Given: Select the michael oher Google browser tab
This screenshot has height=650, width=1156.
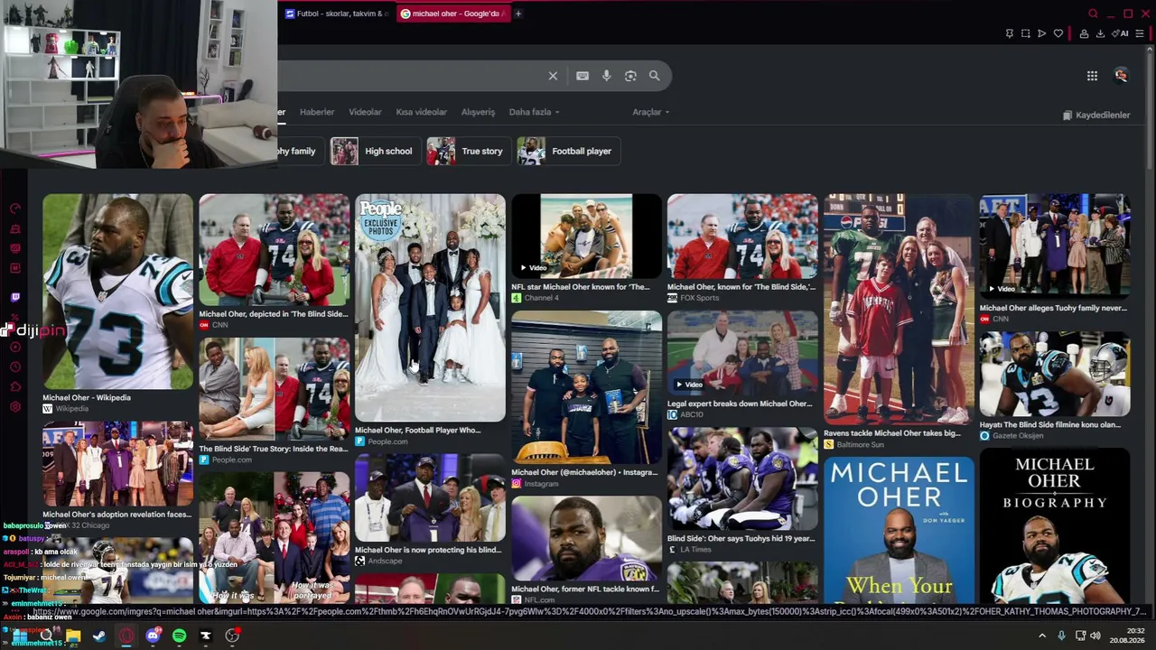Looking at the screenshot, I should tap(452, 14).
